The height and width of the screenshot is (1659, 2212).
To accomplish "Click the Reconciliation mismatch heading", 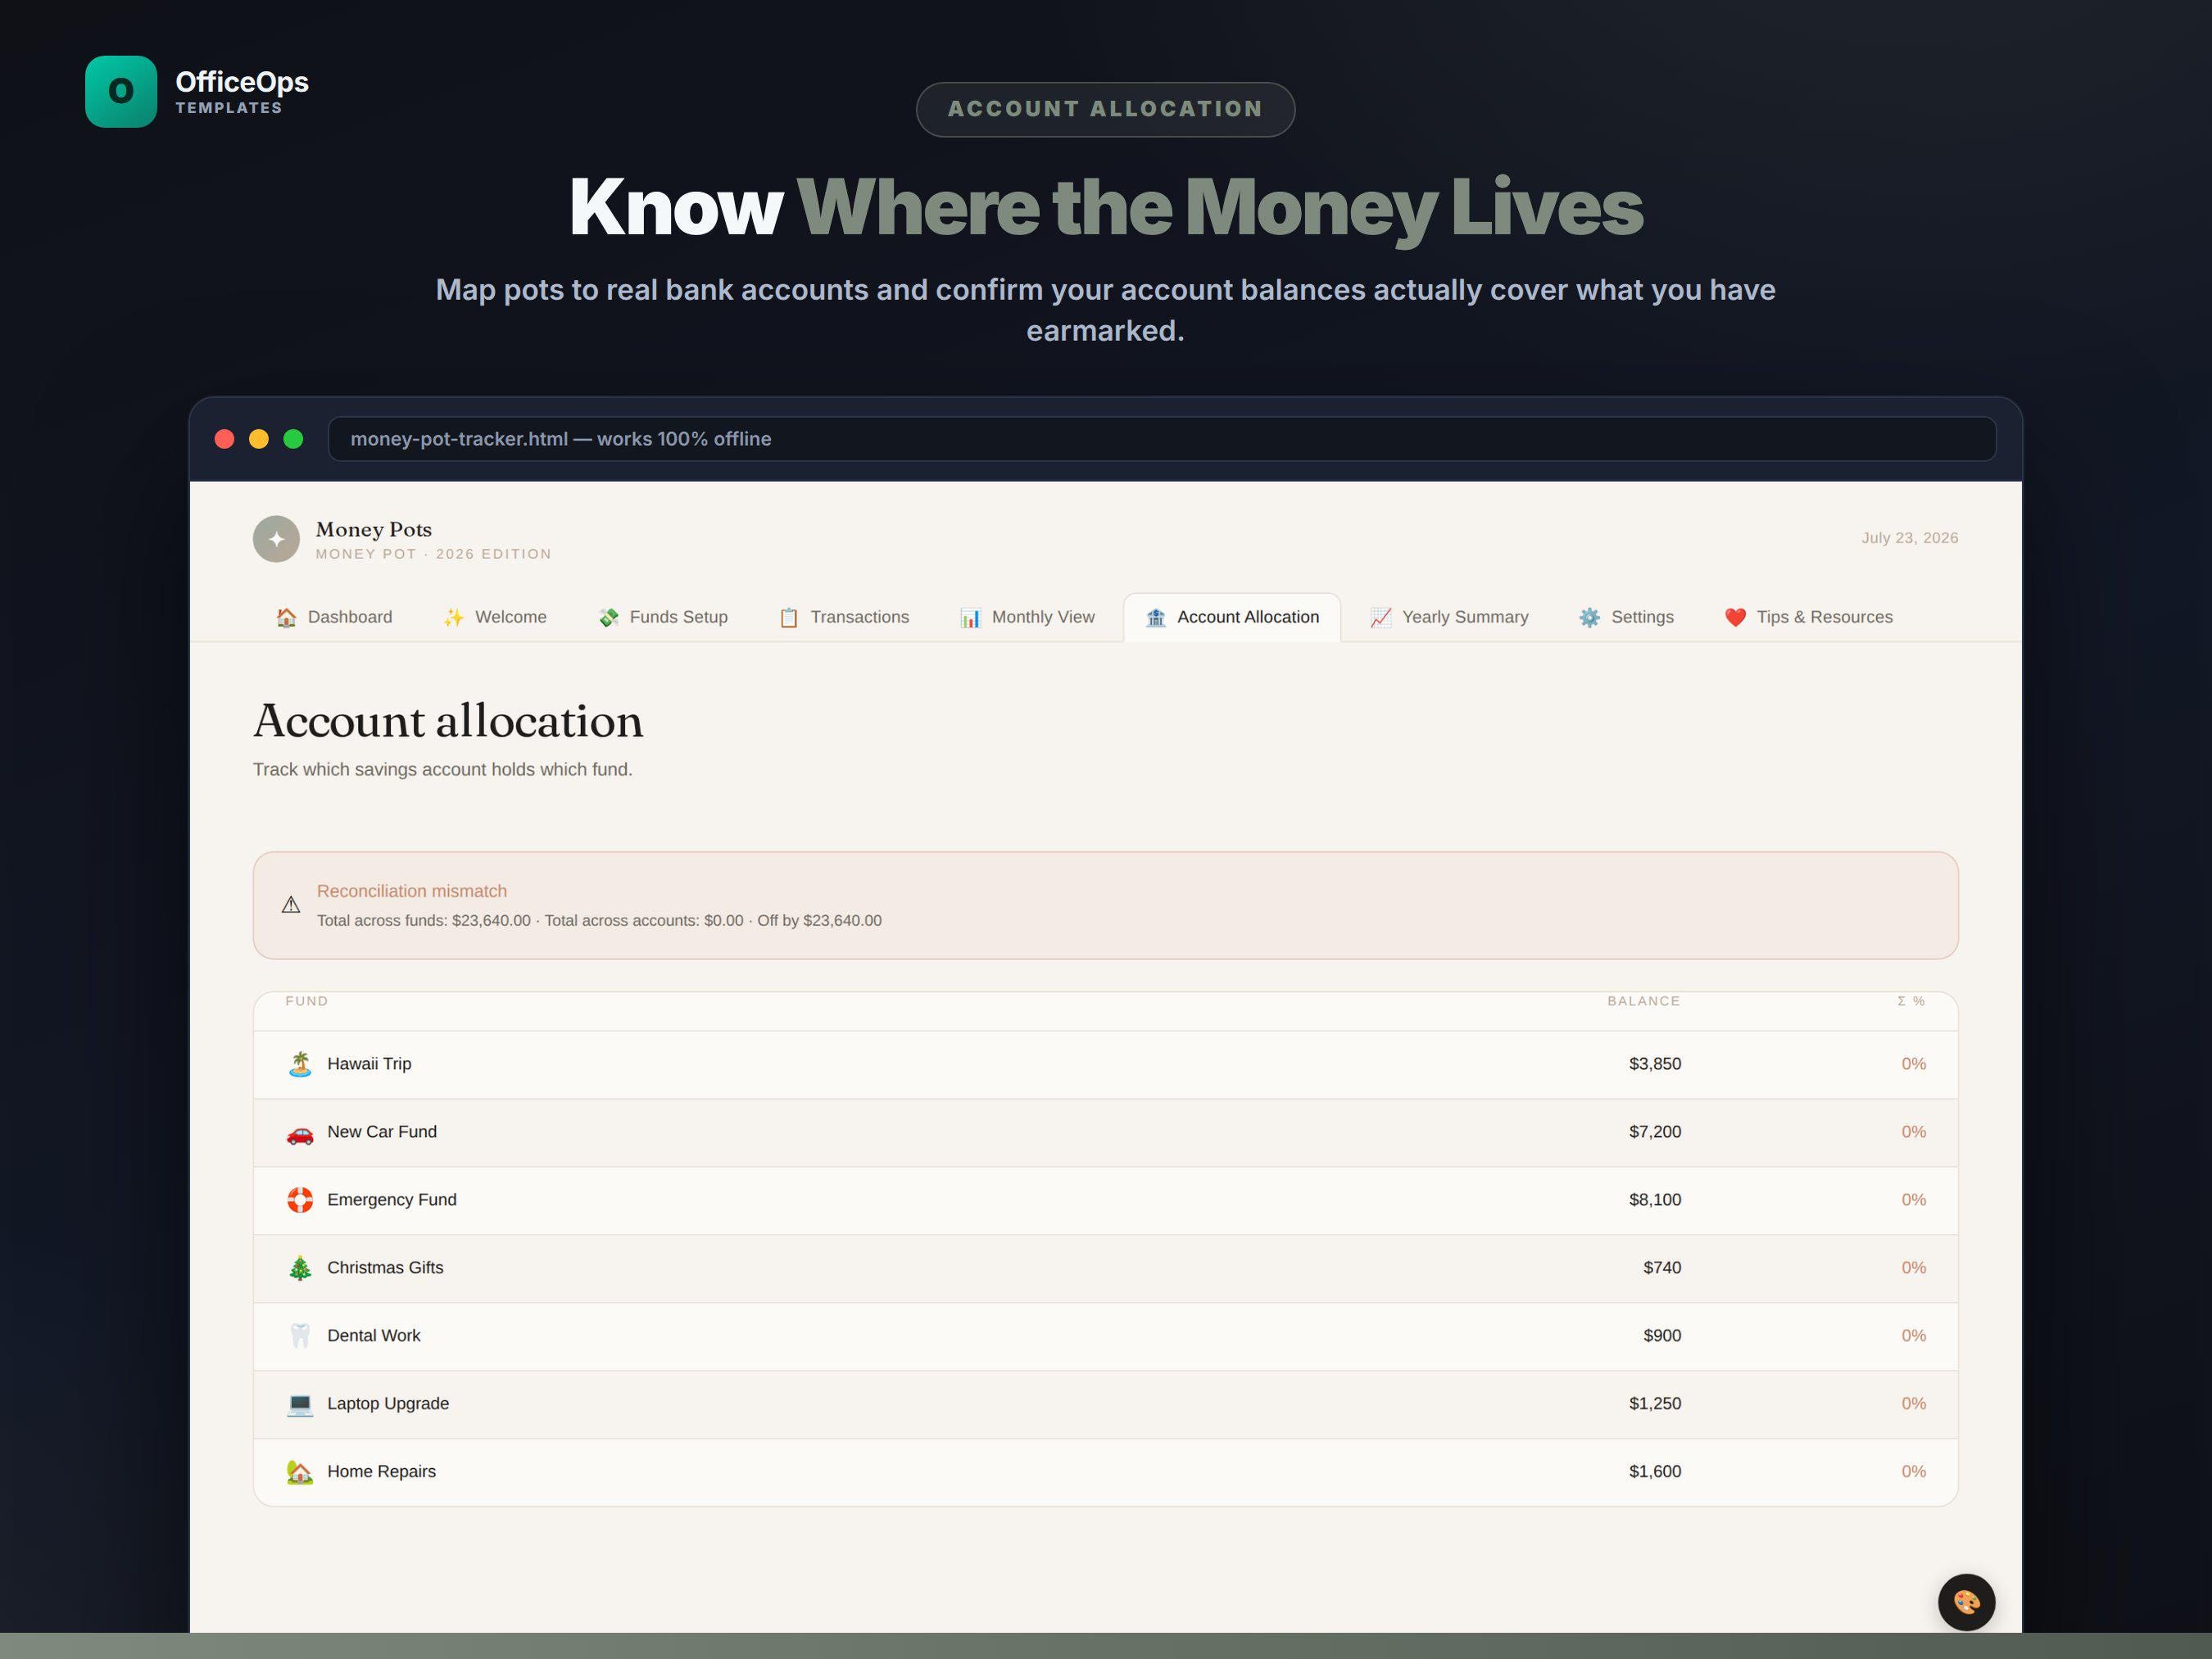I will (412, 891).
